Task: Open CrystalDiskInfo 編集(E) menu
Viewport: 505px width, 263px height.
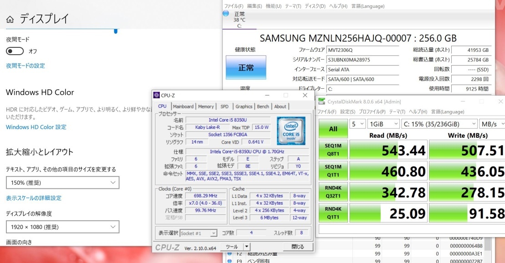Action: click(255, 6)
